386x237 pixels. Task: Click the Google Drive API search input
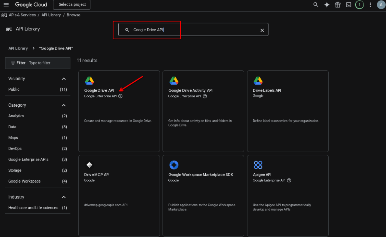pyautogui.click(x=193, y=30)
